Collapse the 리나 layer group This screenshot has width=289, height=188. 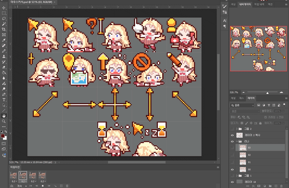[x=237, y=142]
